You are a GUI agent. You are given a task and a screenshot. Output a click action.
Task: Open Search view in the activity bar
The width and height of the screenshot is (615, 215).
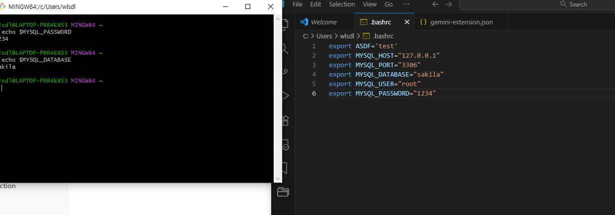tap(285, 48)
